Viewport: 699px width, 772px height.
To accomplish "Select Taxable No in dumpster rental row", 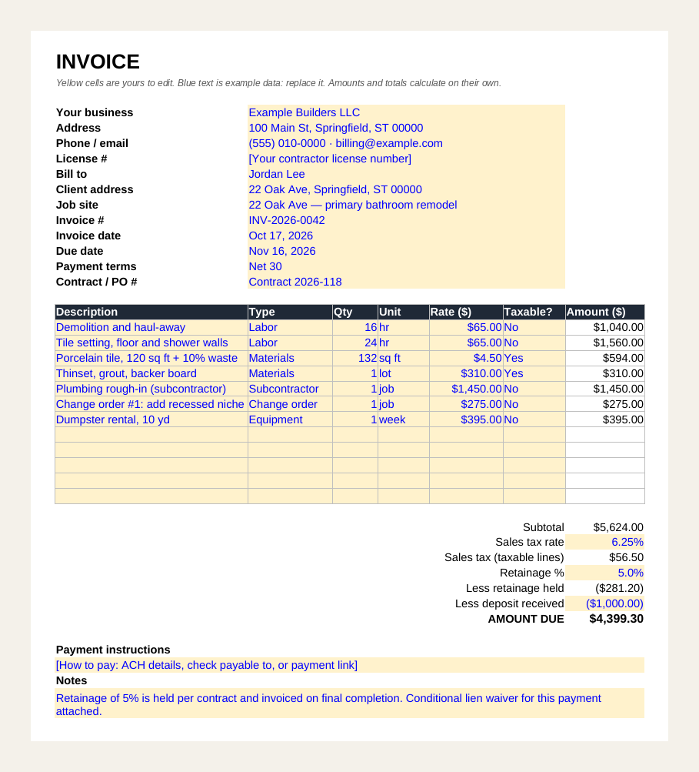I will pyautogui.click(x=534, y=419).
